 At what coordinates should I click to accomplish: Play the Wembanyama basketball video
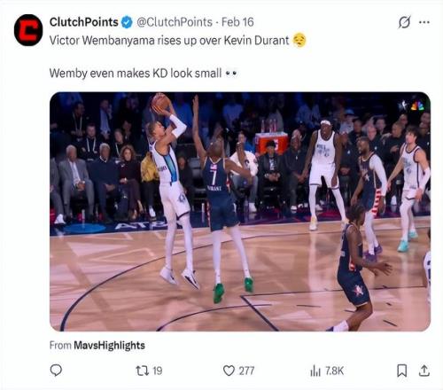click(240, 212)
